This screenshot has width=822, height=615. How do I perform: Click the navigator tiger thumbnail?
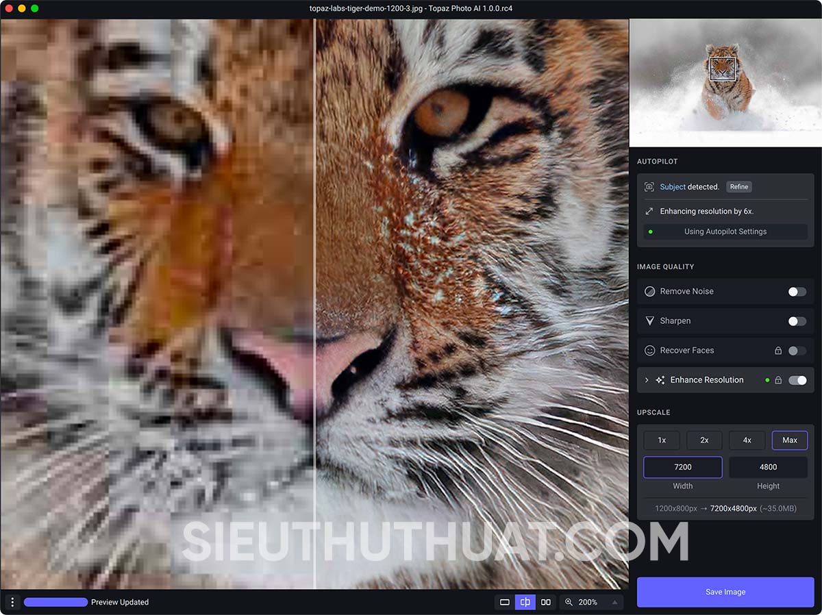click(725, 83)
